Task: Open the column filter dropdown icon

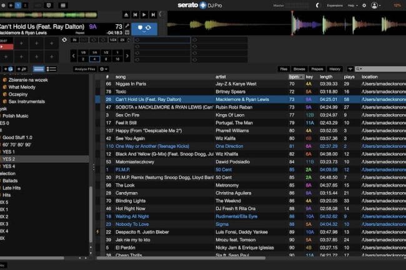Action: point(350,69)
